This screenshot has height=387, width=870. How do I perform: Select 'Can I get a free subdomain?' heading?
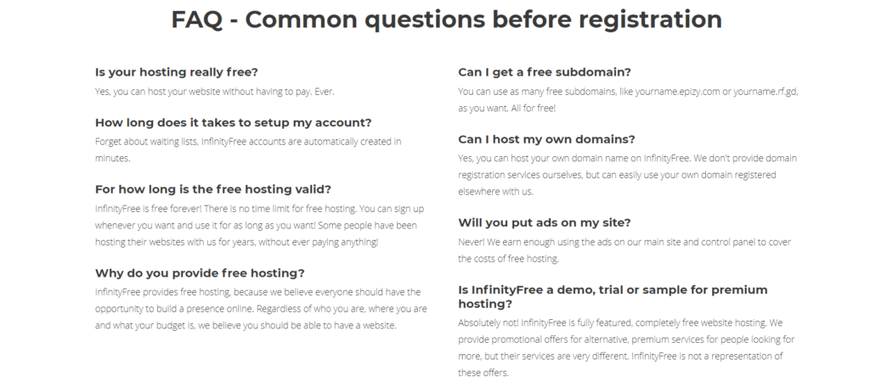point(545,72)
